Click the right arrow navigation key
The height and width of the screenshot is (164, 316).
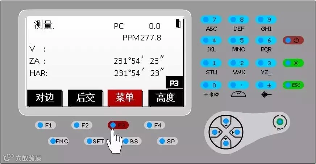pyautogui.click(x=237, y=132)
